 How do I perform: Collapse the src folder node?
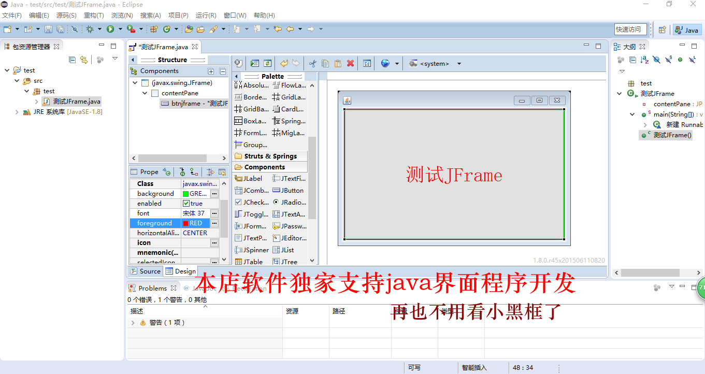coord(17,81)
